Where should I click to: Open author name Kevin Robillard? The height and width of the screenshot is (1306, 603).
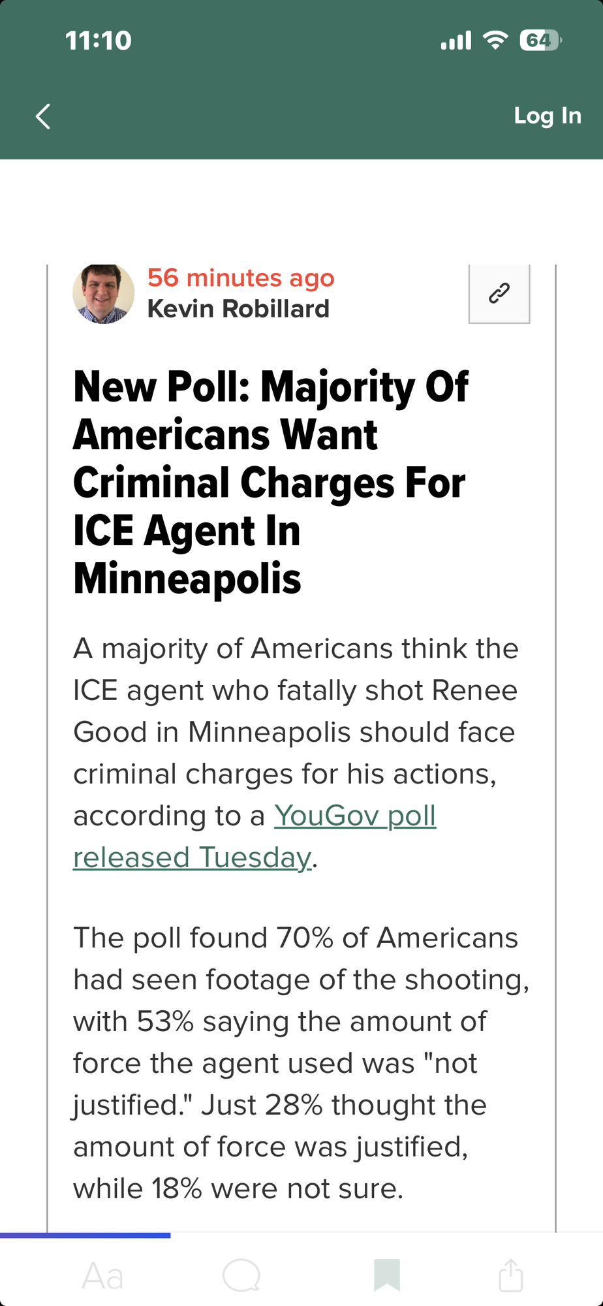238,309
